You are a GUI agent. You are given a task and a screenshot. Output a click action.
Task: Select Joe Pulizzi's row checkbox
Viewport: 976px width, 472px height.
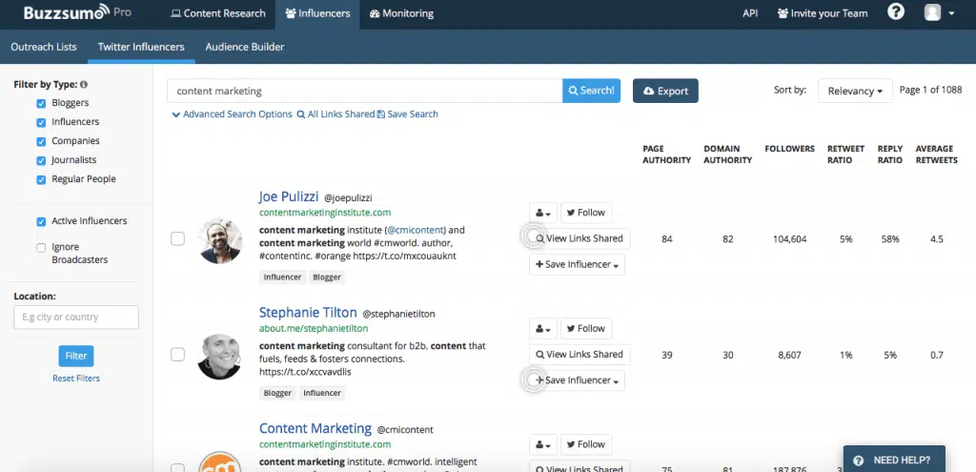pyautogui.click(x=177, y=238)
